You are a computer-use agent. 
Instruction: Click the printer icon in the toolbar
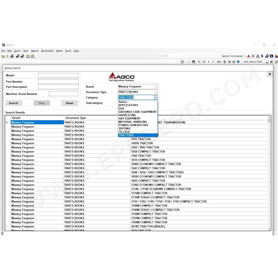point(12,56)
